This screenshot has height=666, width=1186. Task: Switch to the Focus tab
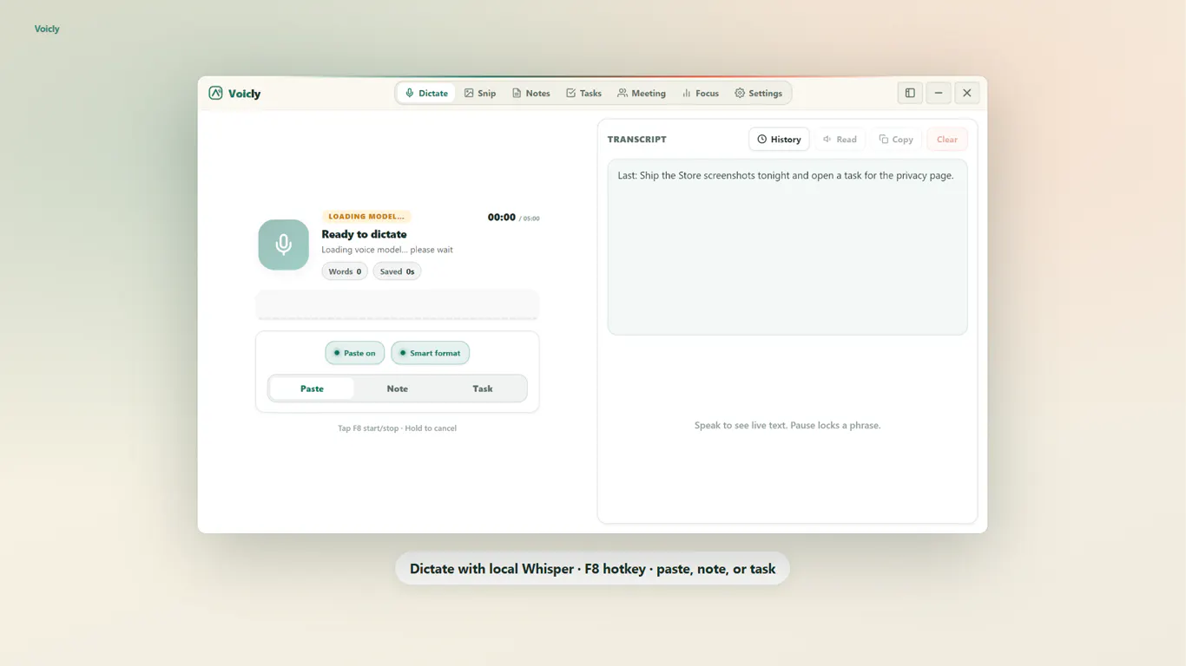[701, 93]
